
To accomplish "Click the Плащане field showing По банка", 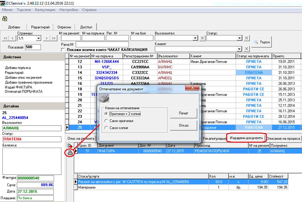I will coord(35,198).
